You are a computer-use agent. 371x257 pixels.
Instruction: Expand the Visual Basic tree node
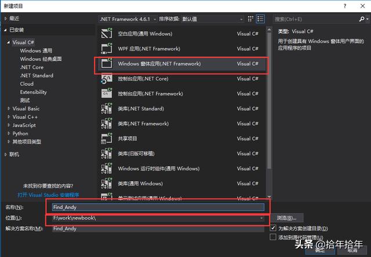9,108
